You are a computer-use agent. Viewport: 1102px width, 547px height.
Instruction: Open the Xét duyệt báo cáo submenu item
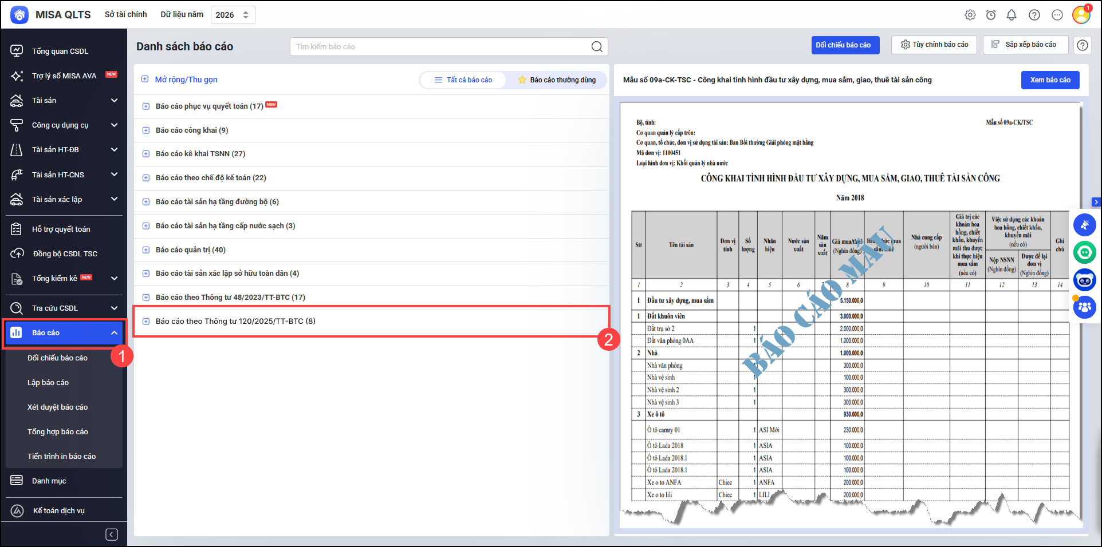57,407
